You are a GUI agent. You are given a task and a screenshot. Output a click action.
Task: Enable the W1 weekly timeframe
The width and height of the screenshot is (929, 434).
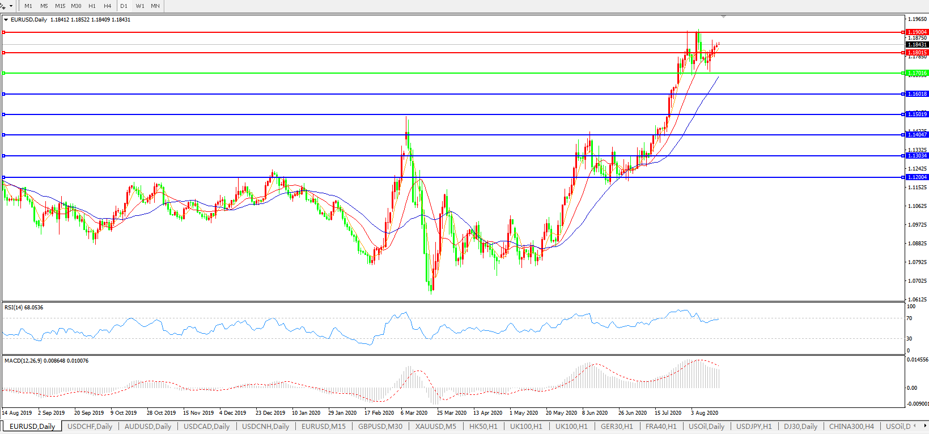(140, 6)
